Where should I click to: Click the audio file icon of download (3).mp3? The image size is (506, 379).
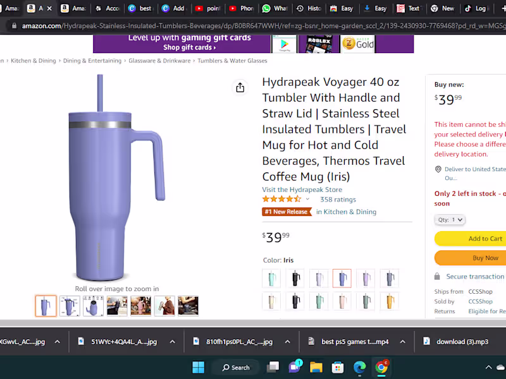[x=426, y=341]
